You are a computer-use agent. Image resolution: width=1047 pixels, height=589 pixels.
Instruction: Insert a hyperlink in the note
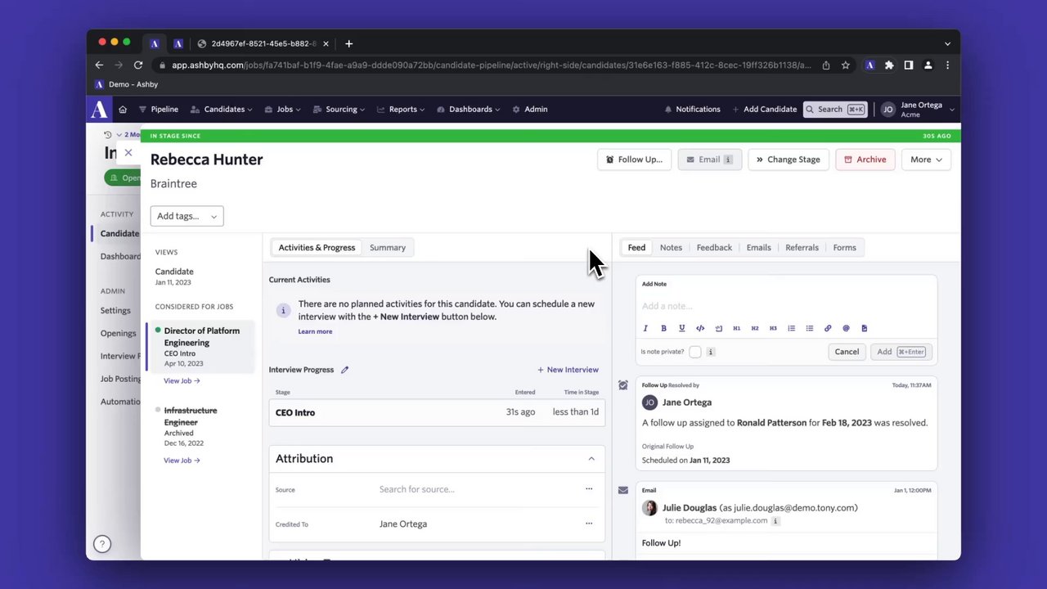(x=828, y=328)
